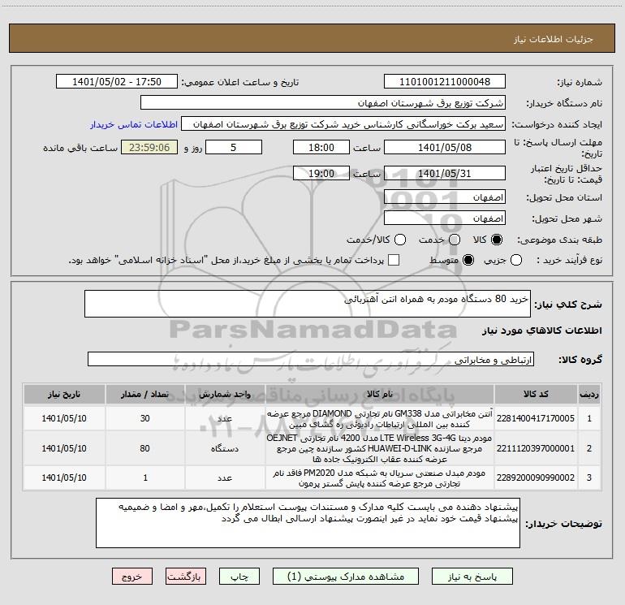Click need date 1401/05/10 in row 1
The width and height of the screenshot is (625, 605).
64,418
